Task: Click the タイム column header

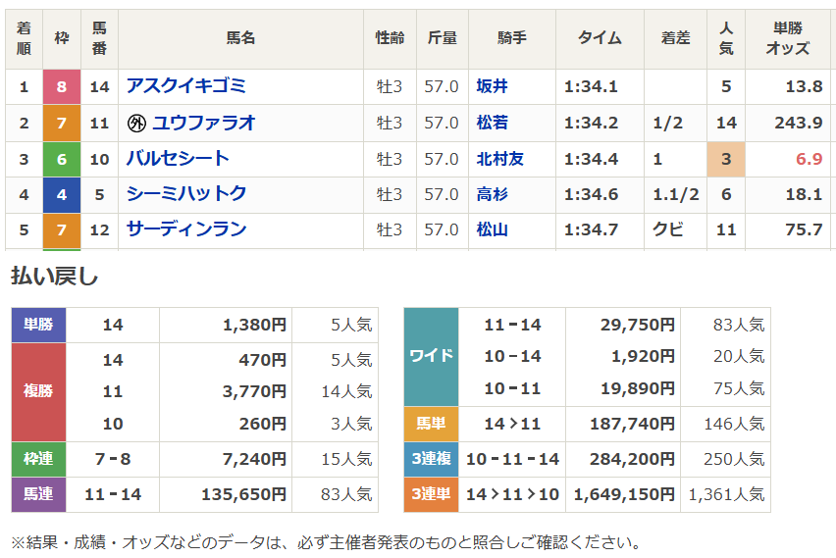Action: 600,38
